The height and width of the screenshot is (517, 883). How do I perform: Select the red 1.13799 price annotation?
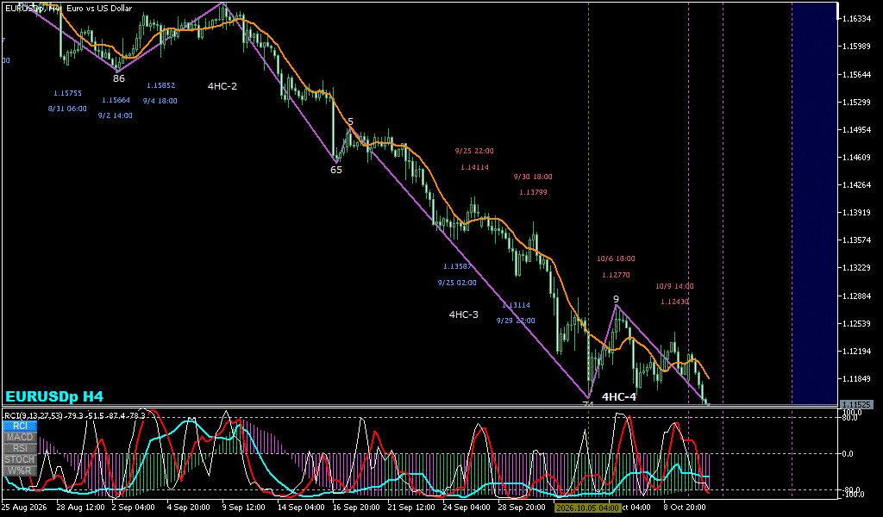point(533,192)
